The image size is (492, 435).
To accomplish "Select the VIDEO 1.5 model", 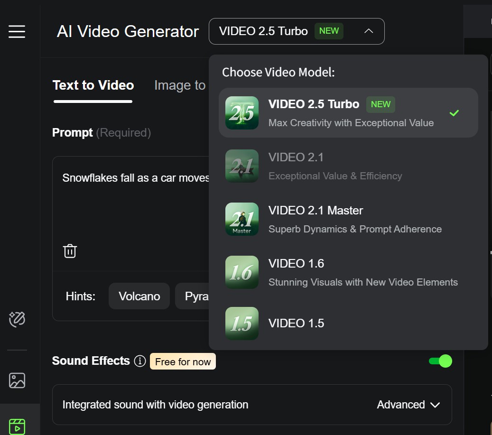I will point(296,323).
